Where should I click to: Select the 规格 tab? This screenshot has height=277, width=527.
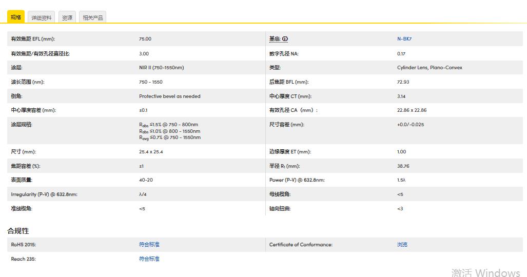pyautogui.click(x=16, y=17)
